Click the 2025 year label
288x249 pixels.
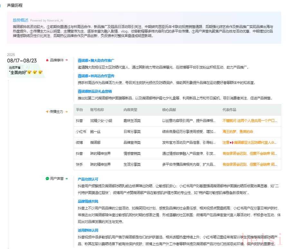(x=11, y=55)
